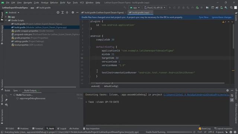This screenshot has height=134, width=238.
Task: Hide the Project panel with minus icon
Action: pyautogui.click(x=77, y=13)
